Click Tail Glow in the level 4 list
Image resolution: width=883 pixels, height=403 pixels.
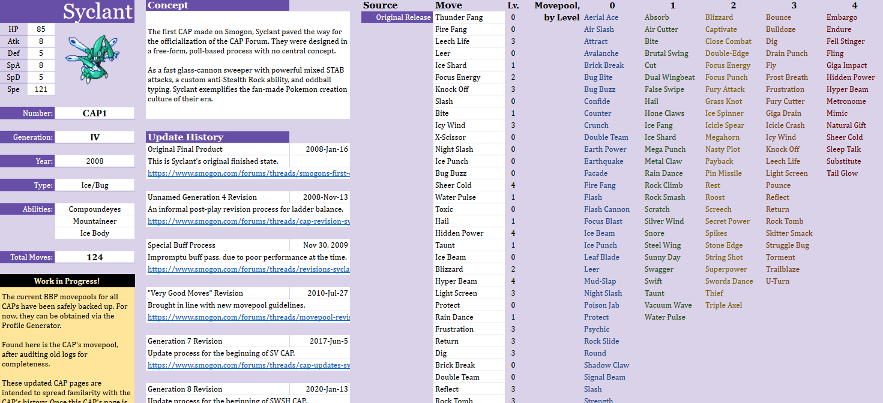tap(842, 173)
